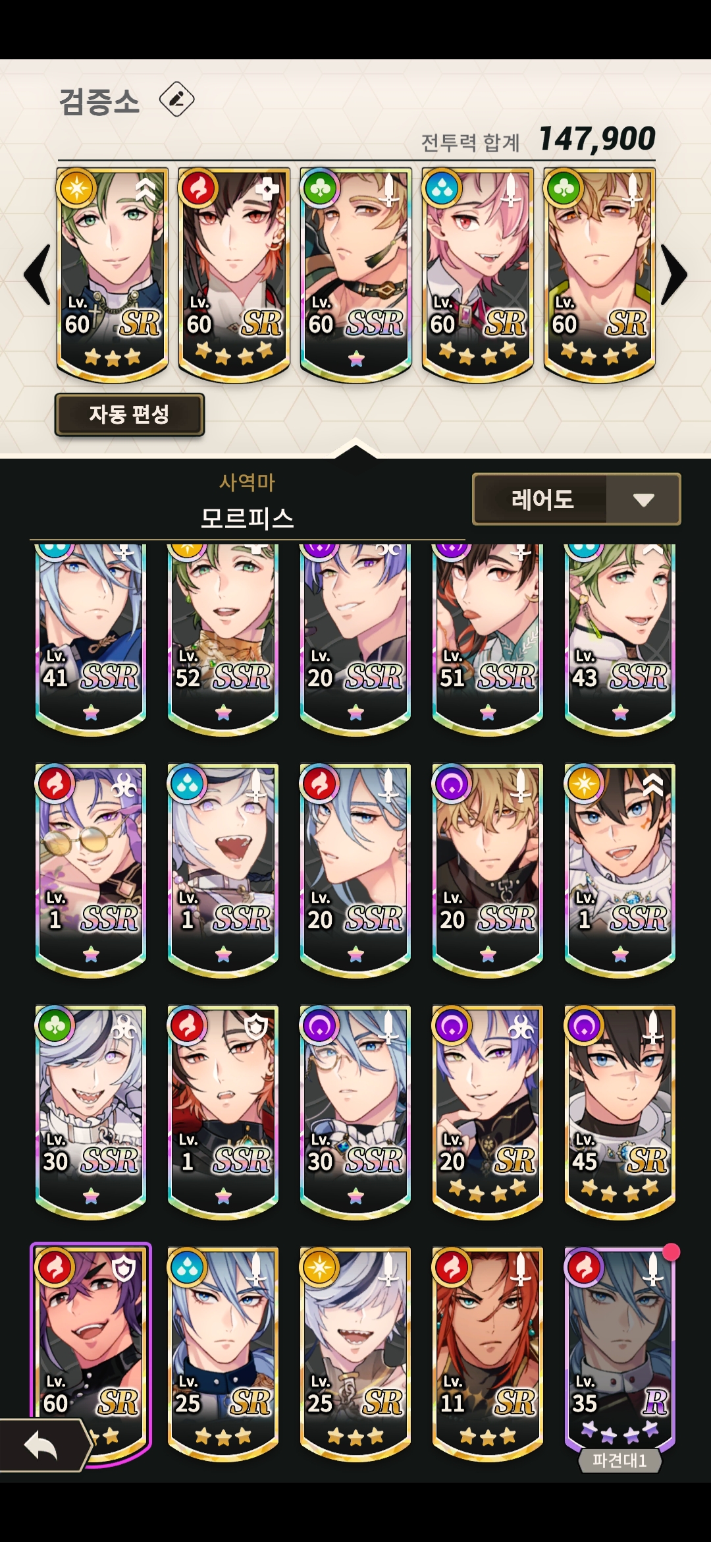711x1542 pixels.
Task: Select the 모르피스 tab
Action: 247,518
